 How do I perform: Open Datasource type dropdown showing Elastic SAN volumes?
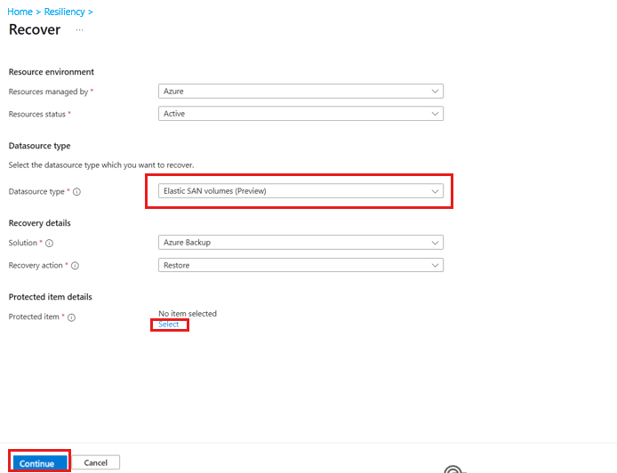coord(300,191)
